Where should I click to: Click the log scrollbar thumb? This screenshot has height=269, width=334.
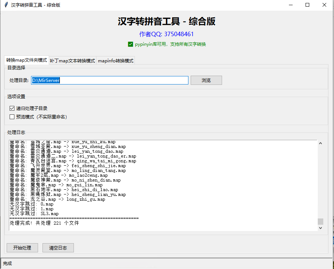coord(320,221)
